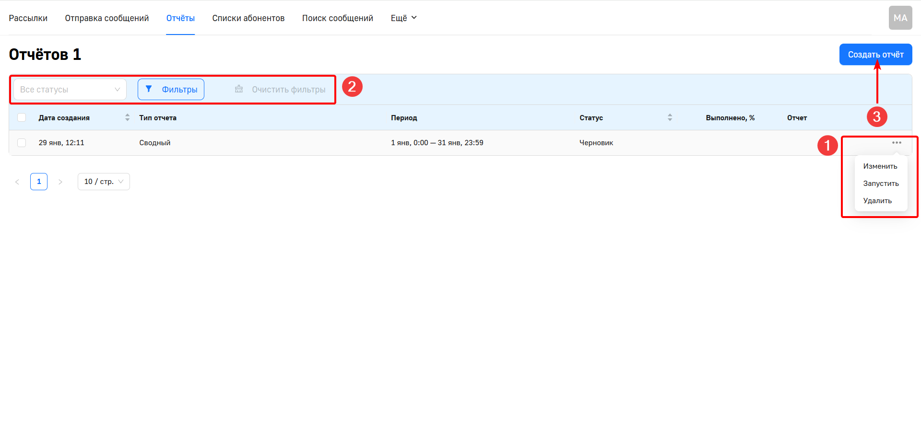Go to next page arrow
The height and width of the screenshot is (437, 921).
[60, 182]
